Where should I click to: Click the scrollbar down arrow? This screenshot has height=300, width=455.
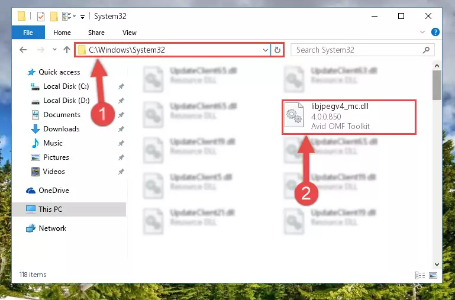(x=437, y=264)
